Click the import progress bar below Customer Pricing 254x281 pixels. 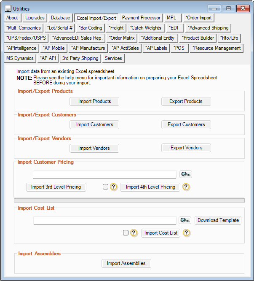[129, 200]
